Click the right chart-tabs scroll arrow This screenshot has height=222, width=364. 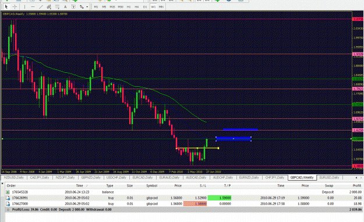pyautogui.click(x=361, y=178)
